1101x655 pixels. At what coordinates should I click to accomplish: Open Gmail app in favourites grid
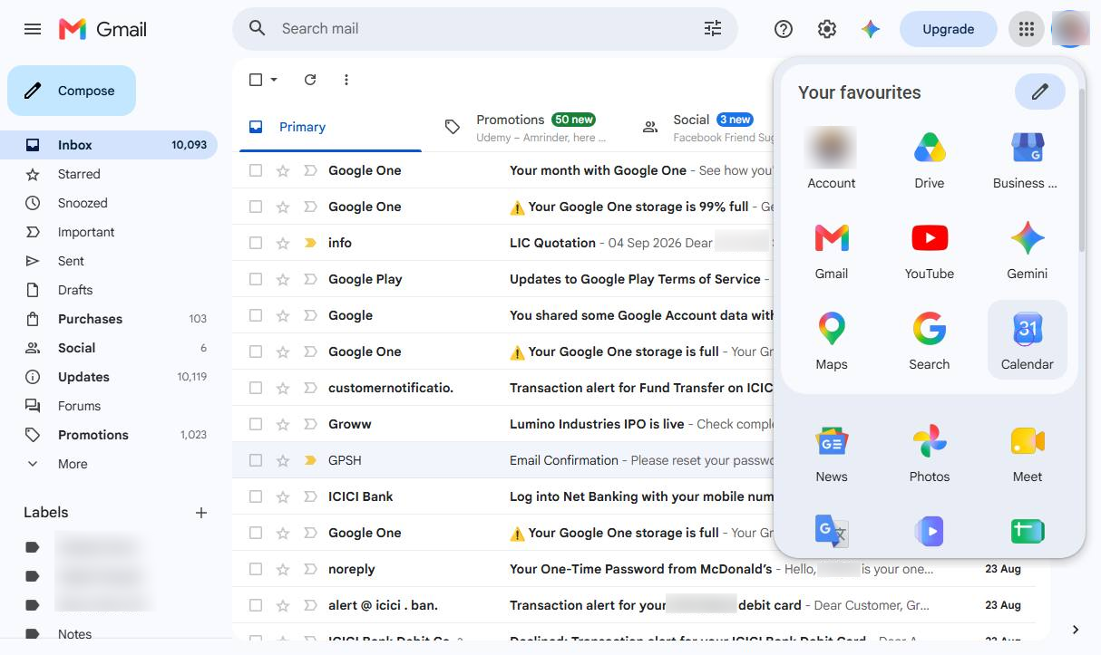831,249
